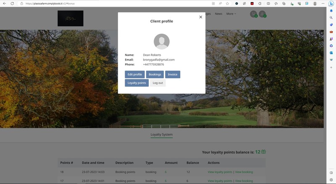
Task: Open the Collections icon in toolbar
Action: point(284,3)
